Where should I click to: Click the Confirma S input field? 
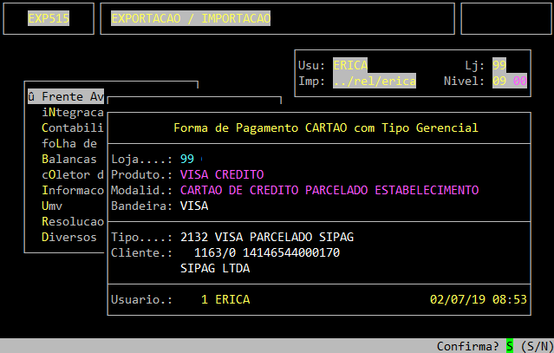[510, 346]
